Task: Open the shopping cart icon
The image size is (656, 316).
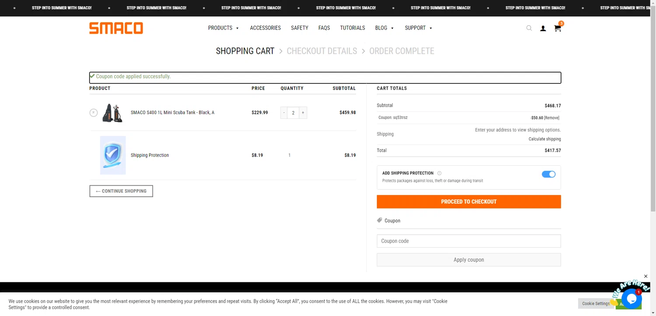Action: (557, 28)
